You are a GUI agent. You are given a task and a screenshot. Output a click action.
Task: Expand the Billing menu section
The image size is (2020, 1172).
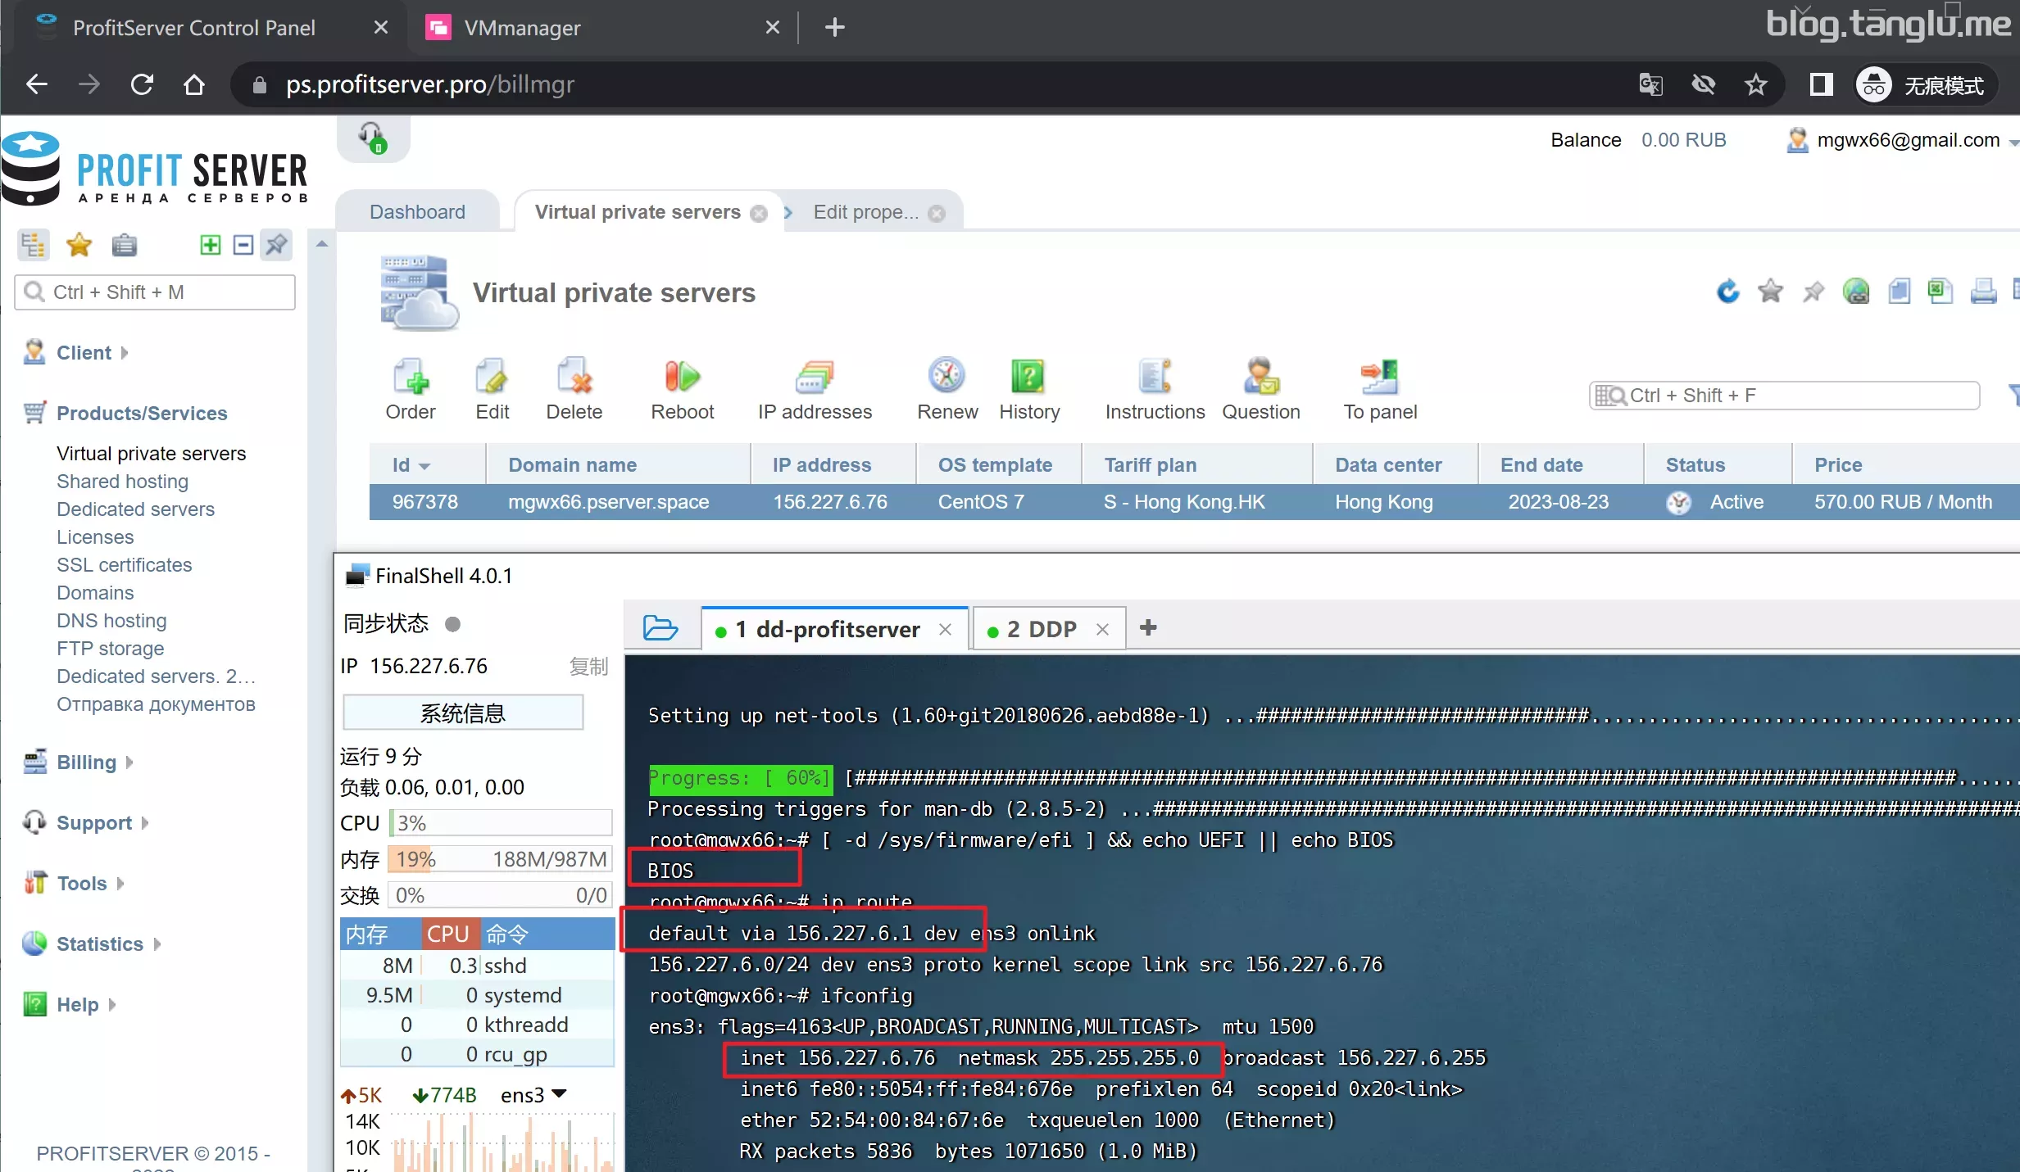tap(87, 762)
